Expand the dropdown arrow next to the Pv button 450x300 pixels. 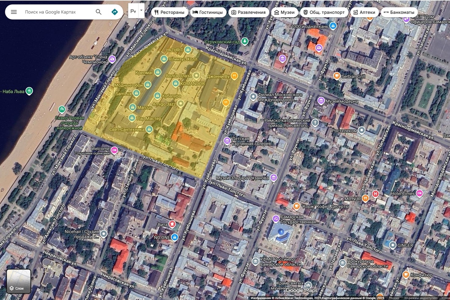(x=141, y=11)
